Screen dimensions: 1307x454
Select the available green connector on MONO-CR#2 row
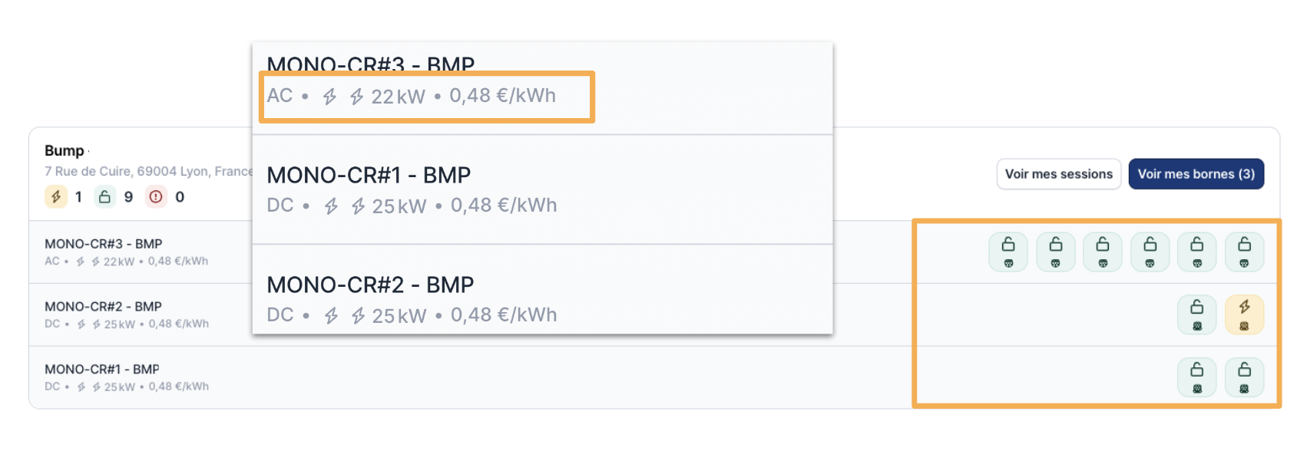(1196, 314)
